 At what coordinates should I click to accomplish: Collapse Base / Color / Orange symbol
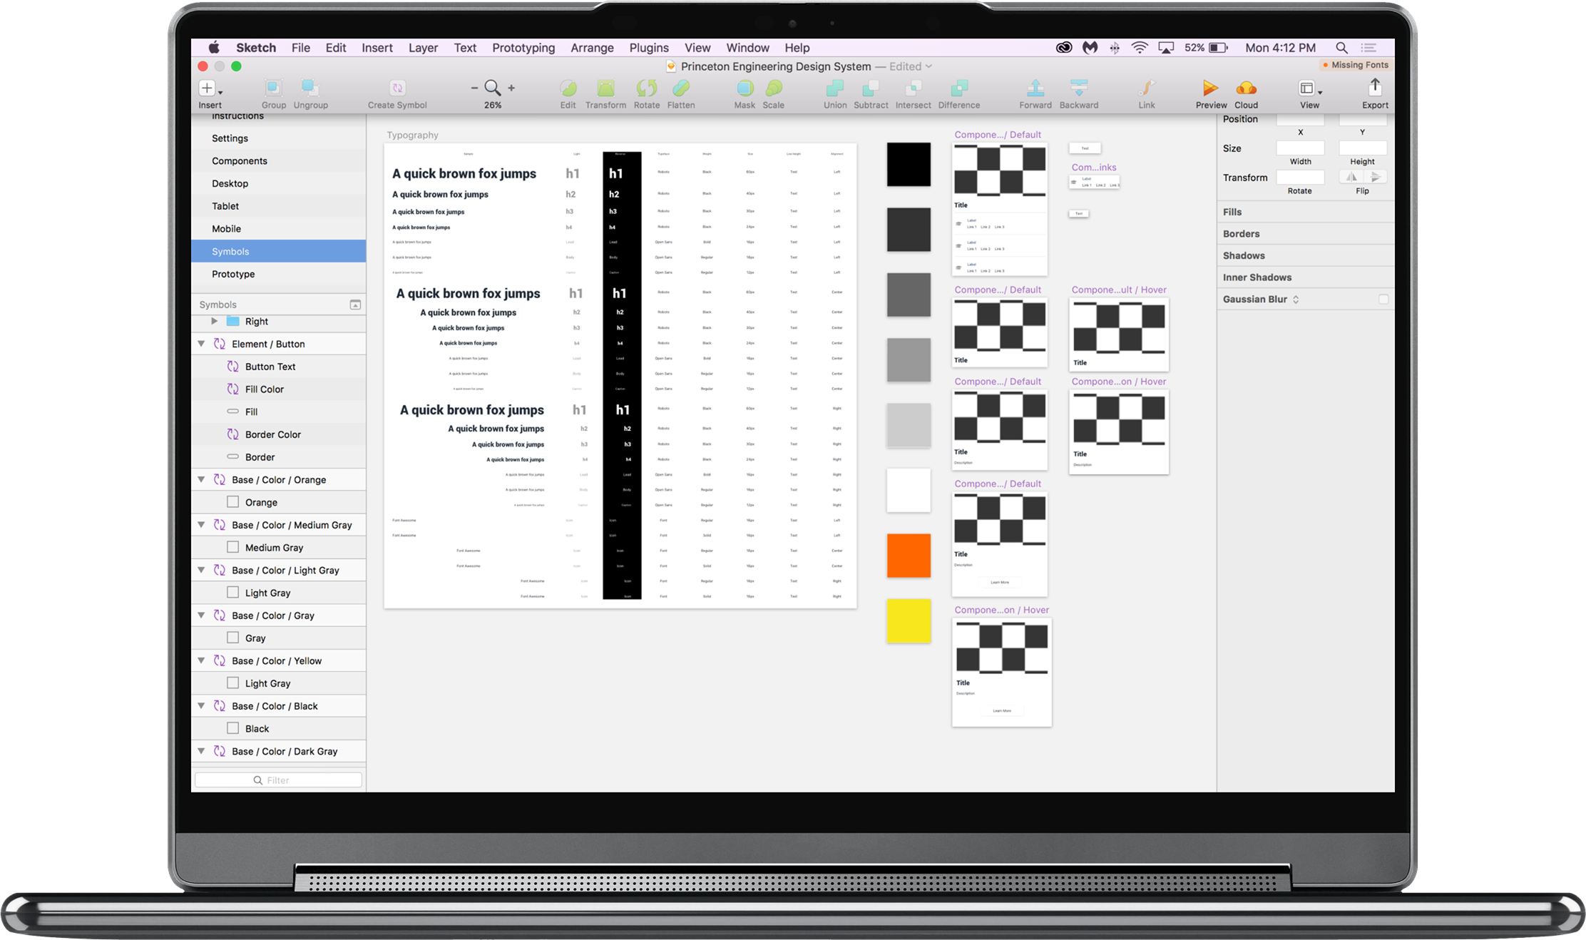pos(202,480)
